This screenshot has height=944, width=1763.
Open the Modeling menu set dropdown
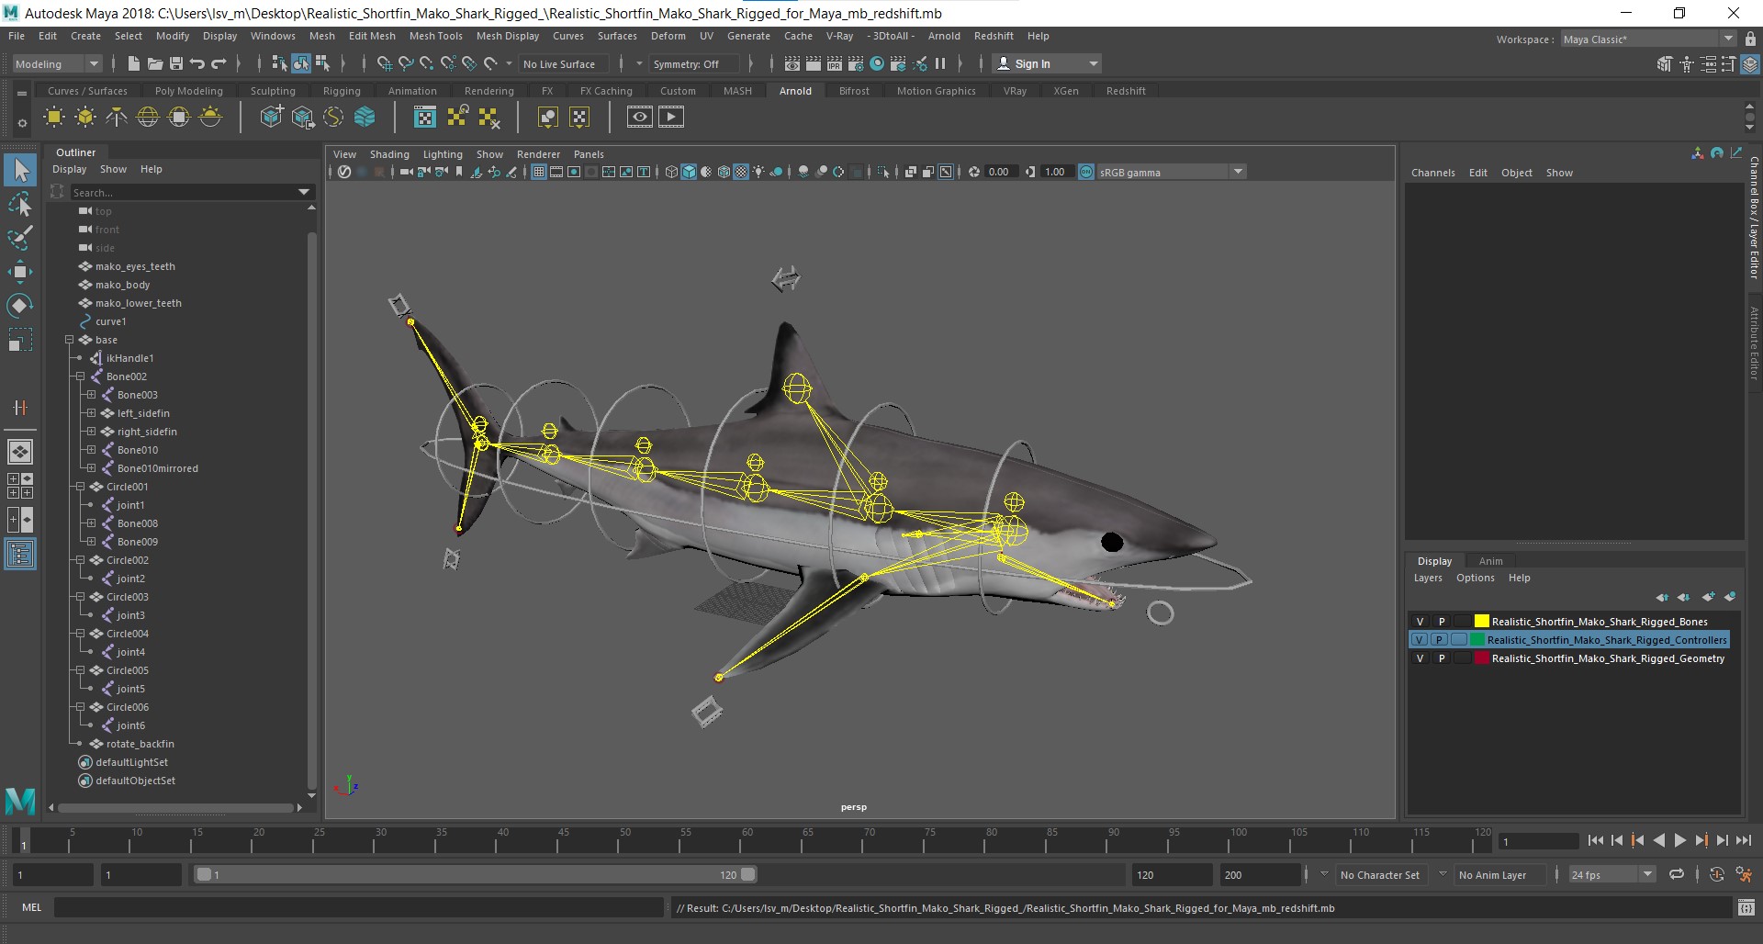(x=56, y=63)
